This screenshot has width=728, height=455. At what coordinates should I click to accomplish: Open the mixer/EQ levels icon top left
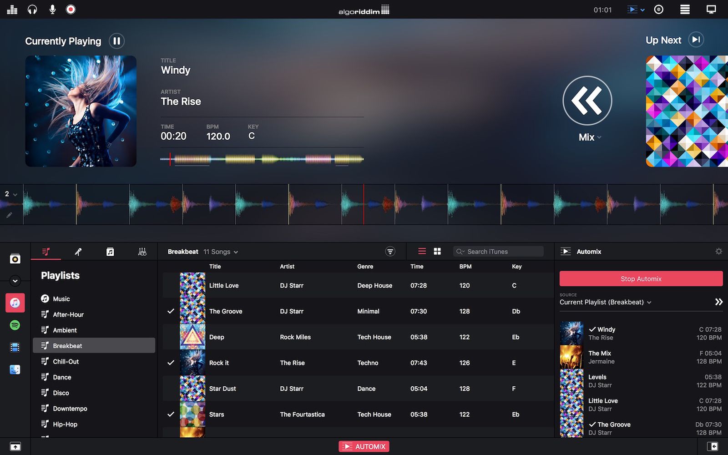tap(12, 9)
